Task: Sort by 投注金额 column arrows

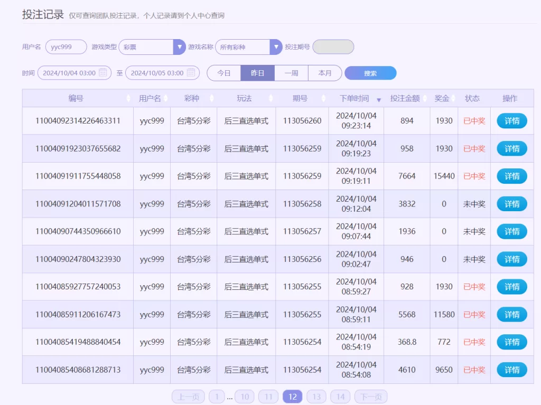Action: (x=425, y=98)
